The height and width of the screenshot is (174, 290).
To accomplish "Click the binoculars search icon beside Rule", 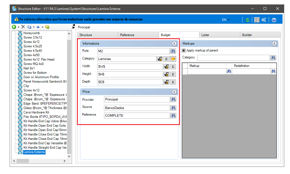I will 173,51.
